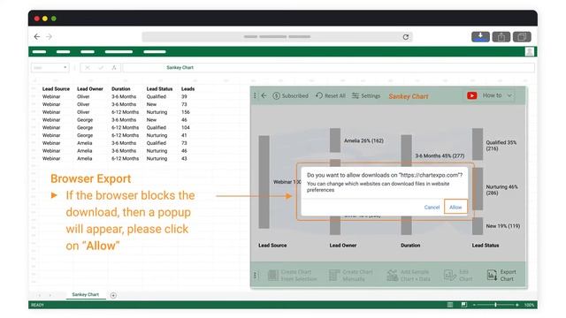The height and width of the screenshot is (318, 566).
Task: Click the Qualified node bar in chart
Action: [478, 144]
